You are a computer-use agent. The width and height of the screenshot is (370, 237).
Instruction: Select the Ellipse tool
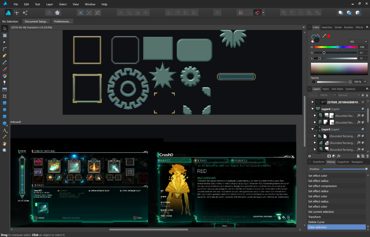tap(5, 110)
